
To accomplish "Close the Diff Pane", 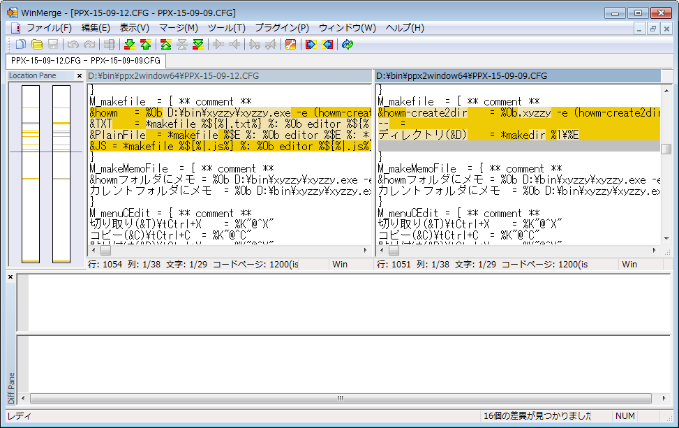I will click(11, 276).
